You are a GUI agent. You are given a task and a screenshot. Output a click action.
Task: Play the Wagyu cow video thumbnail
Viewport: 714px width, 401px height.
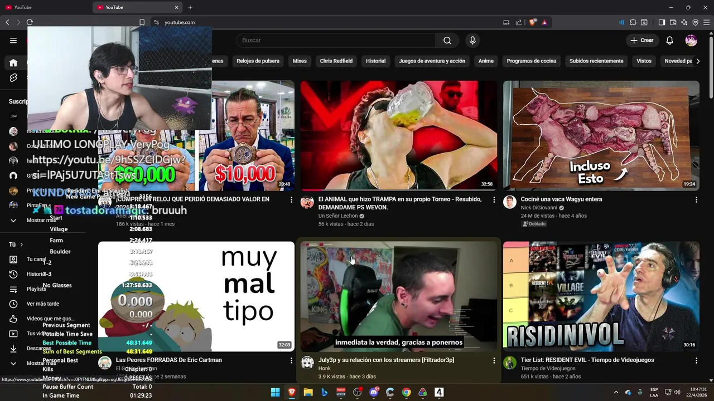point(601,136)
